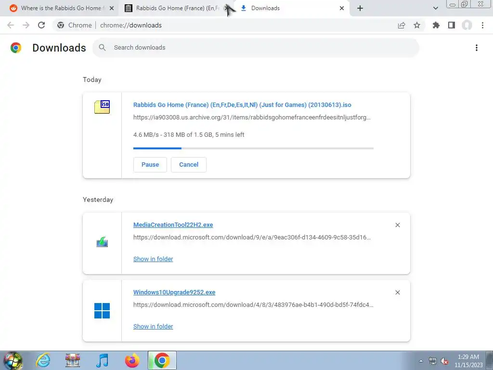Open Windows10Upgrade9252.exe link

click(174, 292)
